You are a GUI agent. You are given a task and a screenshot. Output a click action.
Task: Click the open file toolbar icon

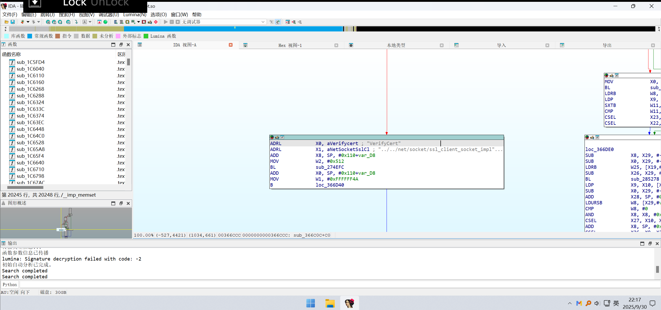click(6, 22)
